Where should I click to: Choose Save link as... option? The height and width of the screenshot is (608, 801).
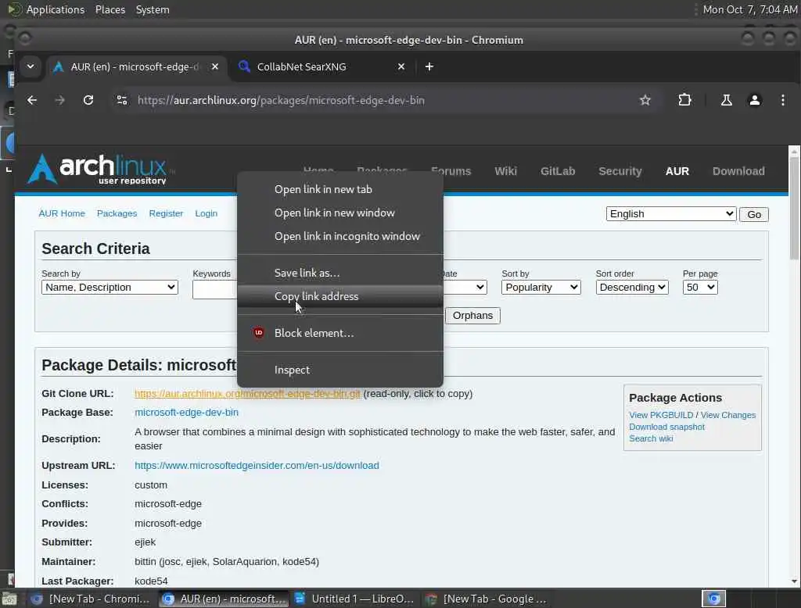[339, 273]
